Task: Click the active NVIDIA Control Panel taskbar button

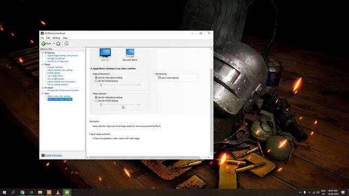Action: tap(67, 192)
